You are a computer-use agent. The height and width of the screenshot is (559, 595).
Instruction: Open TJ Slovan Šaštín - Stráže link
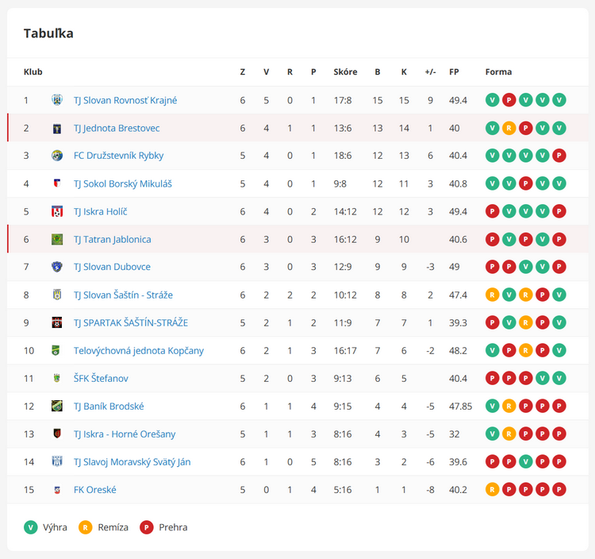tap(123, 295)
